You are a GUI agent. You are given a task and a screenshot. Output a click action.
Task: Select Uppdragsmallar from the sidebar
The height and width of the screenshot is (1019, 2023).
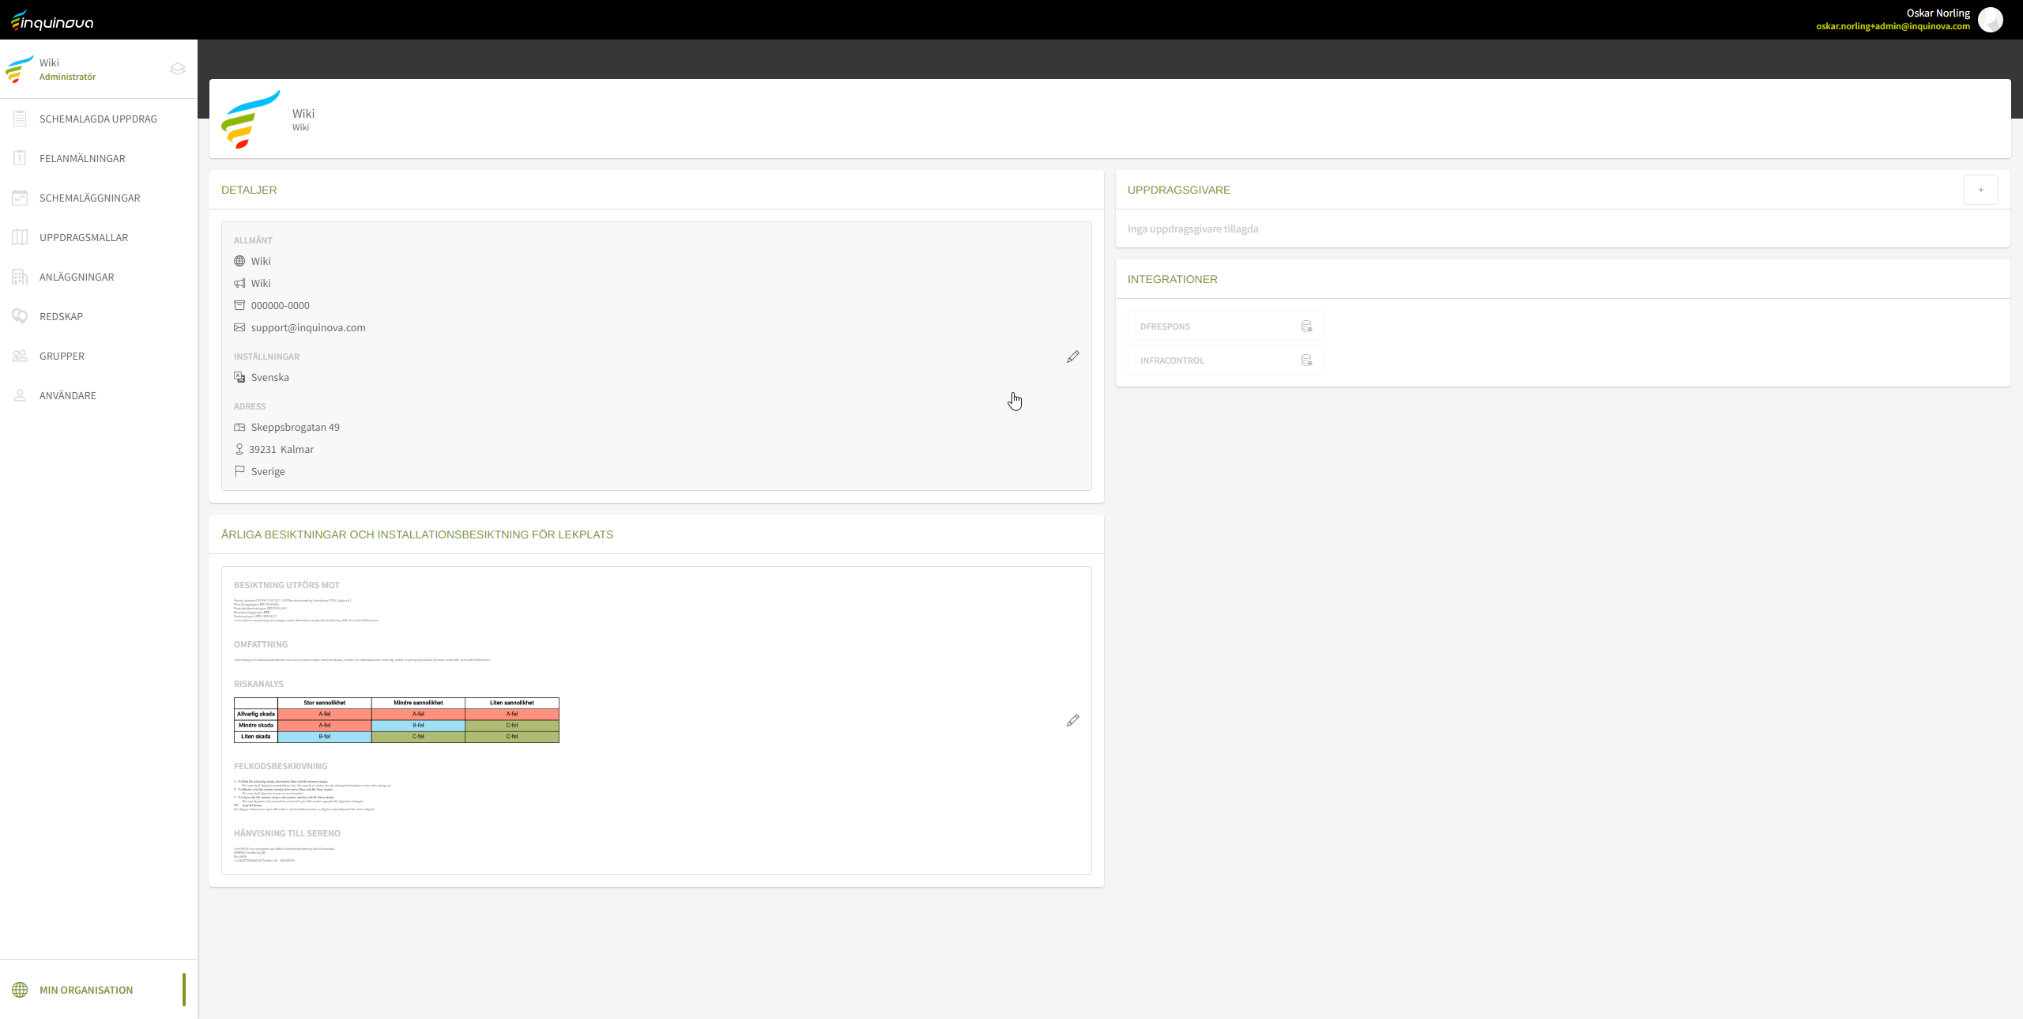[83, 237]
